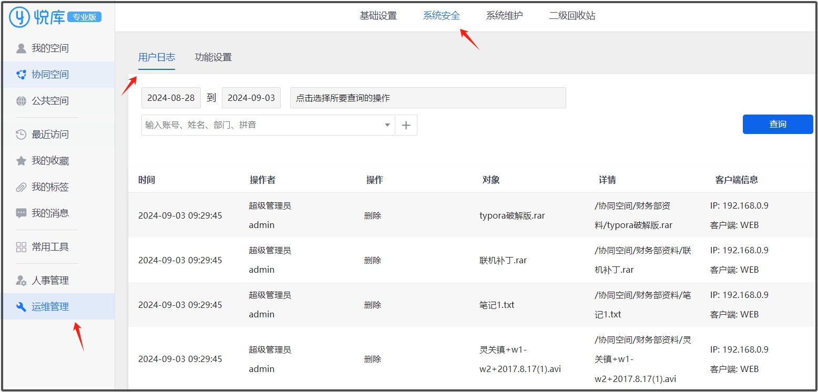Click the 公共空间 globe icon
818x392 pixels.
click(21, 101)
